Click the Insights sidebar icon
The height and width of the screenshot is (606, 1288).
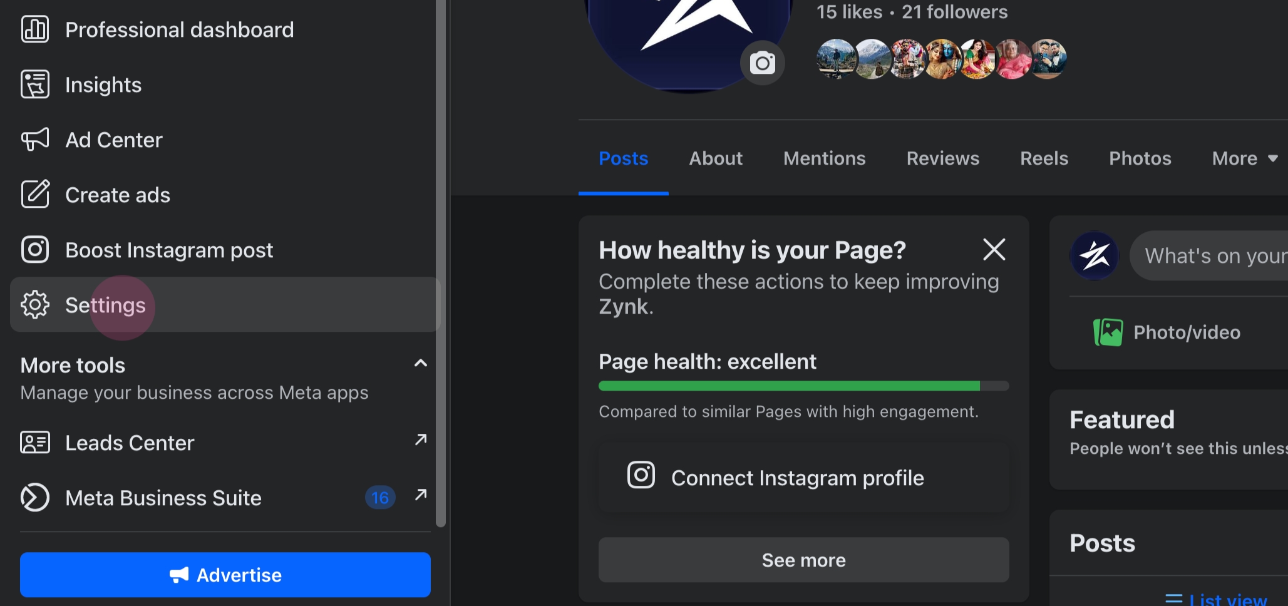coord(34,85)
